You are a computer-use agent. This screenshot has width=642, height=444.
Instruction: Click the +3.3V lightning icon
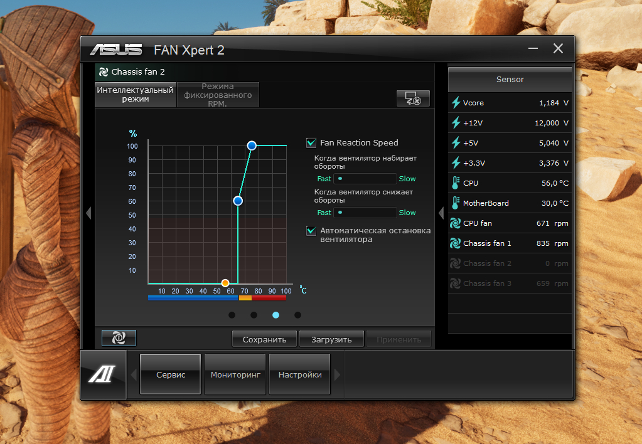(x=456, y=163)
